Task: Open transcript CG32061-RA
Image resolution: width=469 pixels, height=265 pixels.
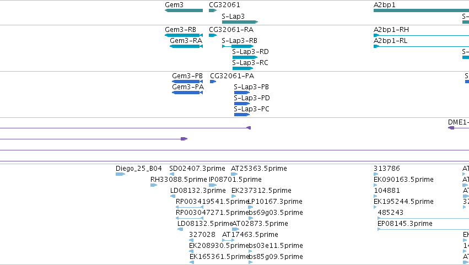Action: pos(213,35)
